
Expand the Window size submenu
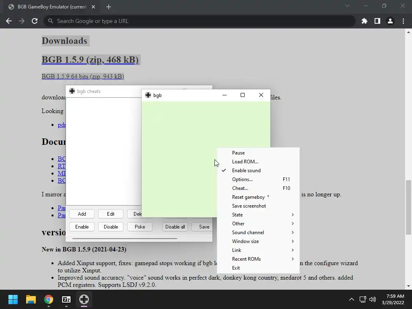coord(258,241)
